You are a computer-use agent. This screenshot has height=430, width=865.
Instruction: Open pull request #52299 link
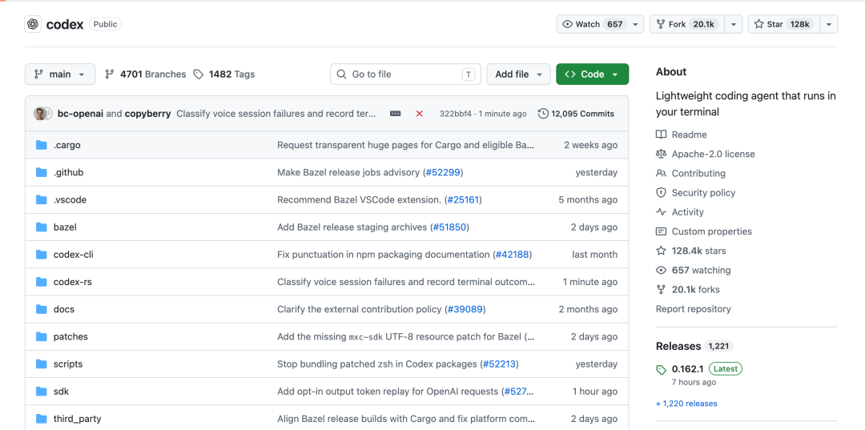pos(443,172)
